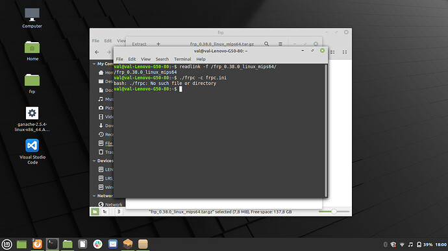Click the terminal prompt input area

pos(180,89)
